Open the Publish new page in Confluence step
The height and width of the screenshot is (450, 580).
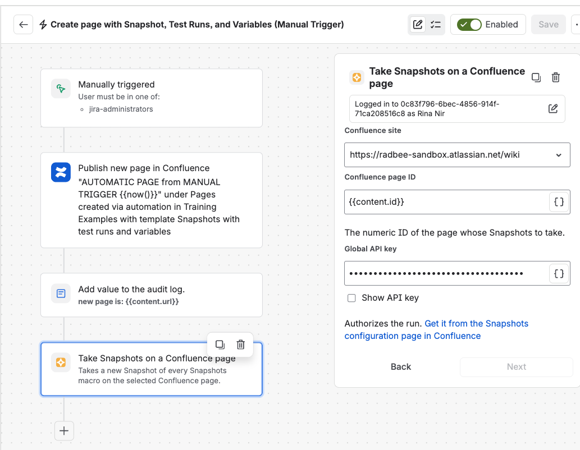[151, 200]
